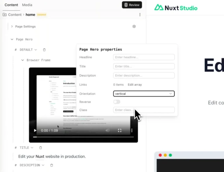
Task: Open the DESCRIPTION slot dropdown
Action: pyautogui.click(x=43, y=165)
